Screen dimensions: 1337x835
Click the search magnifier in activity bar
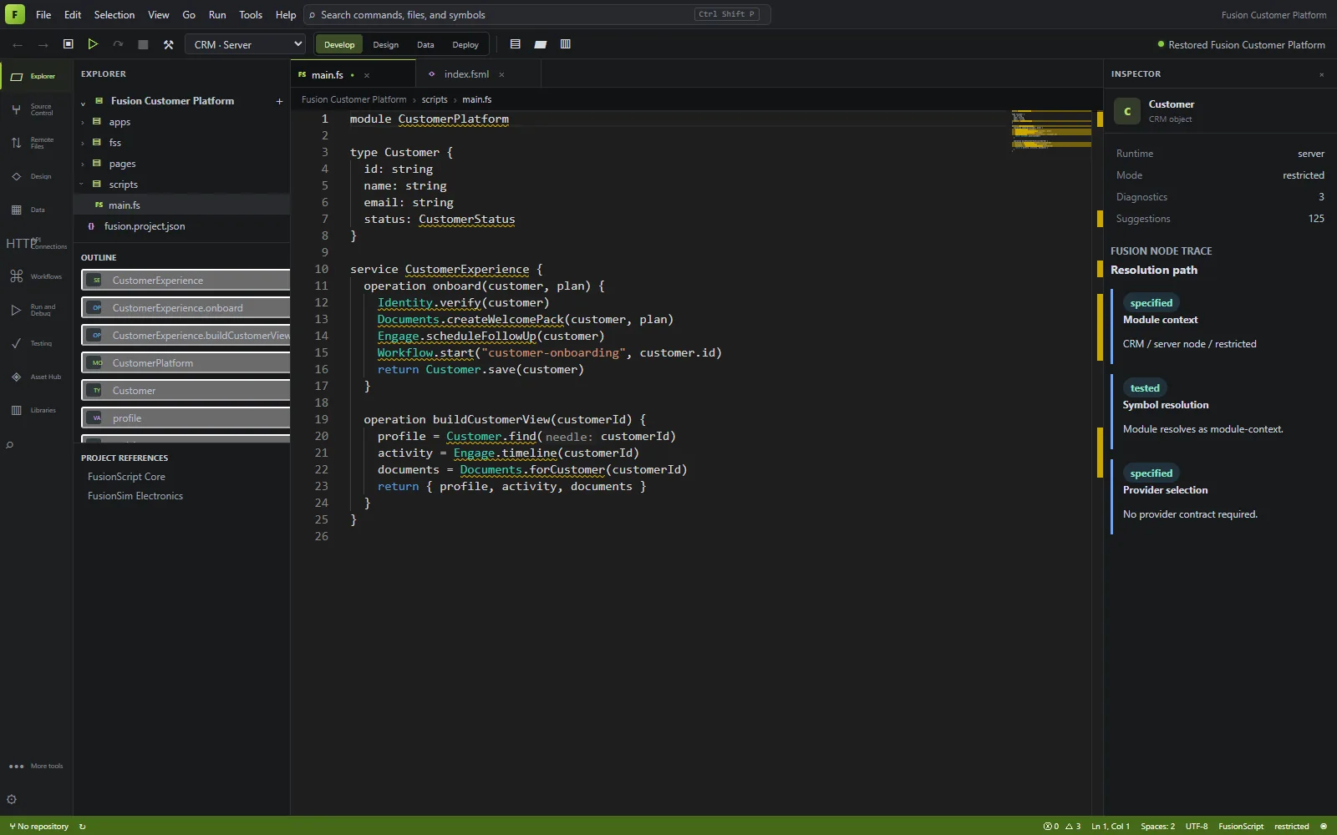10,445
